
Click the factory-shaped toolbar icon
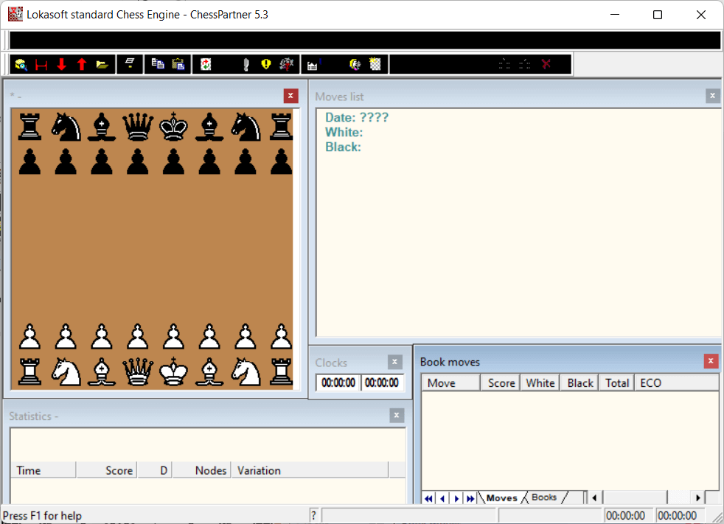(313, 65)
